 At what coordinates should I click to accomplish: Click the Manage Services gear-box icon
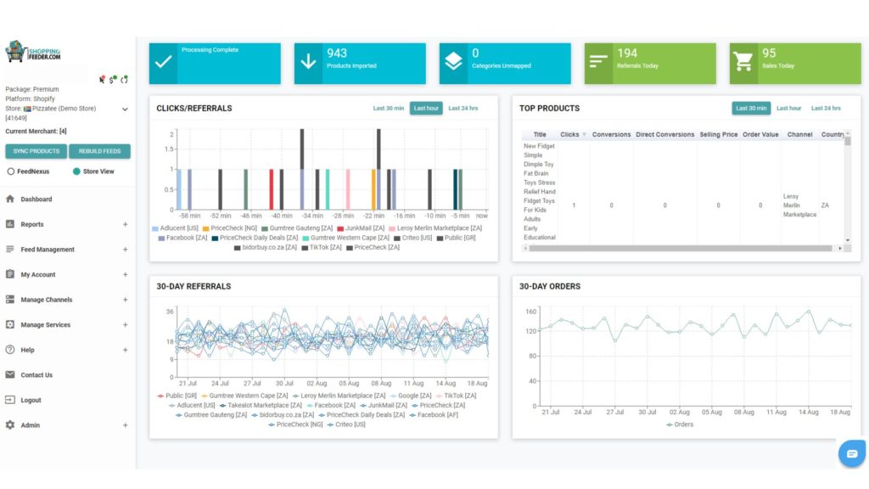coord(10,324)
